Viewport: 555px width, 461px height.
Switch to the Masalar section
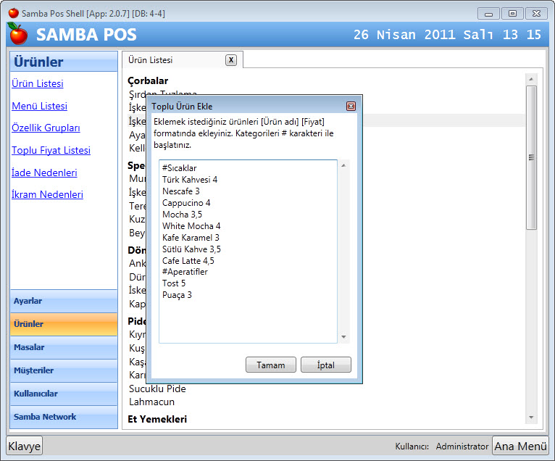[x=63, y=347]
